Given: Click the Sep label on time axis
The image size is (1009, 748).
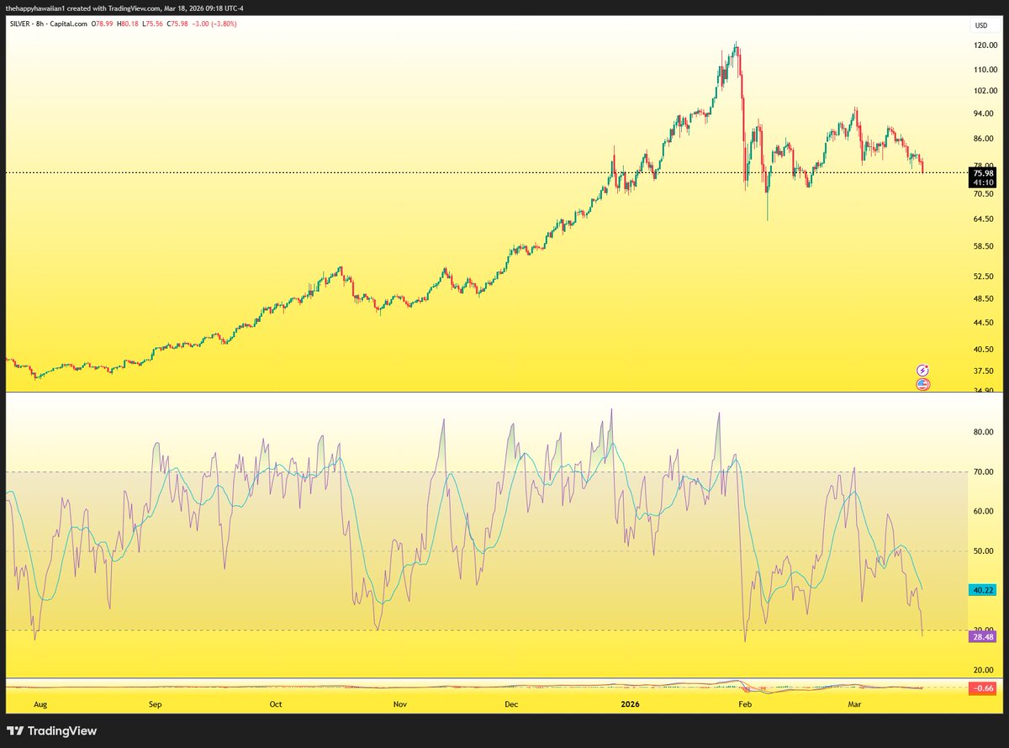Looking at the screenshot, I should point(154,703).
